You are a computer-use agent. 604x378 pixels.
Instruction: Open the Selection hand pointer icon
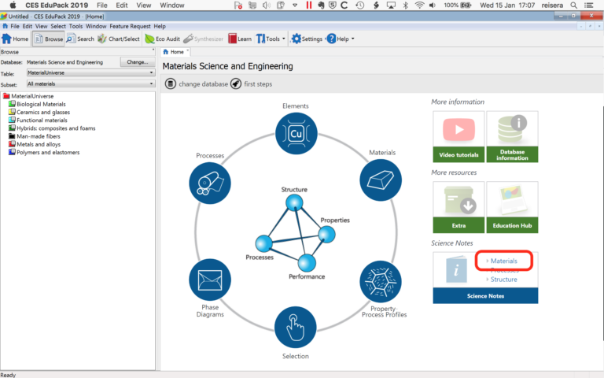click(x=296, y=327)
